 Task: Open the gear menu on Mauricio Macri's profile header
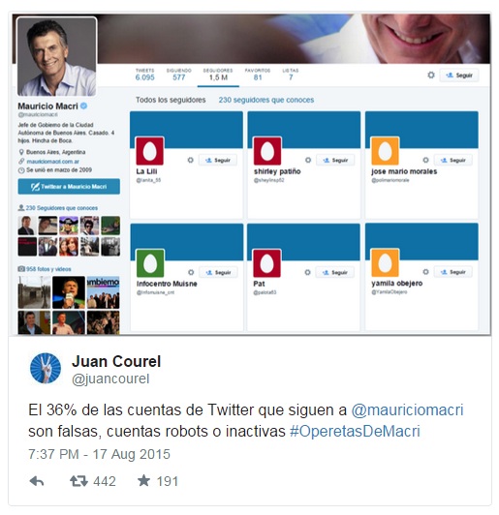click(431, 76)
